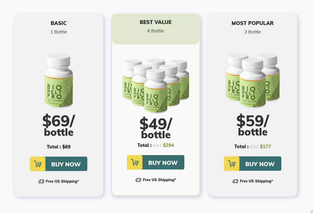Click the cart icon on the Most Popular plan
The height and width of the screenshot is (213, 313).
click(x=232, y=164)
